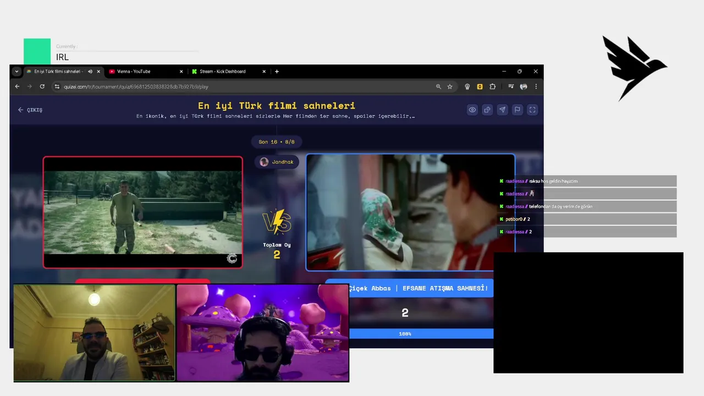
Task: Close the En iyi Türk filmi tab
Action: coord(98,71)
